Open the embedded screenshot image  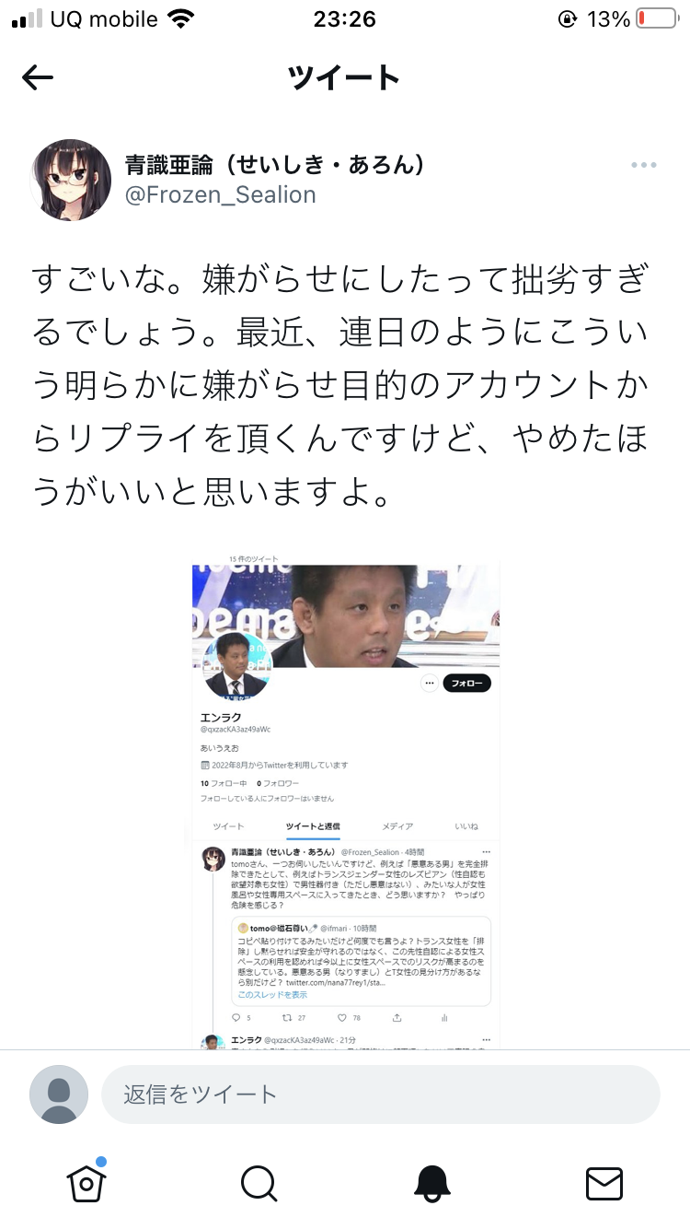[x=346, y=802]
